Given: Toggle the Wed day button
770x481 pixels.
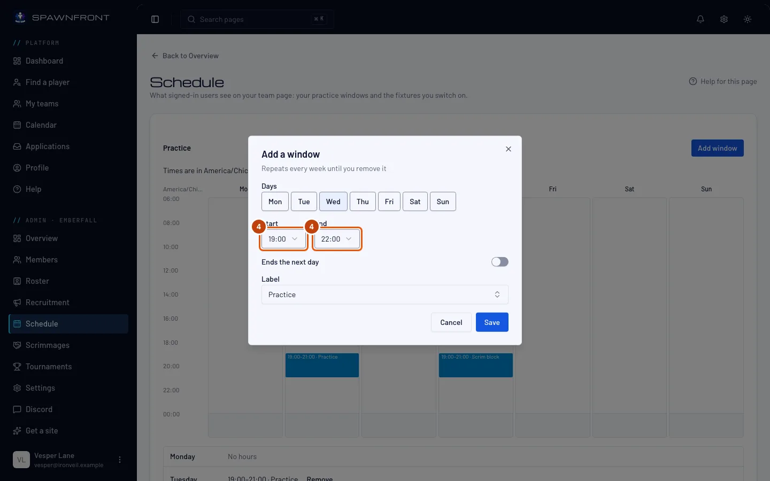Looking at the screenshot, I should coord(333,201).
